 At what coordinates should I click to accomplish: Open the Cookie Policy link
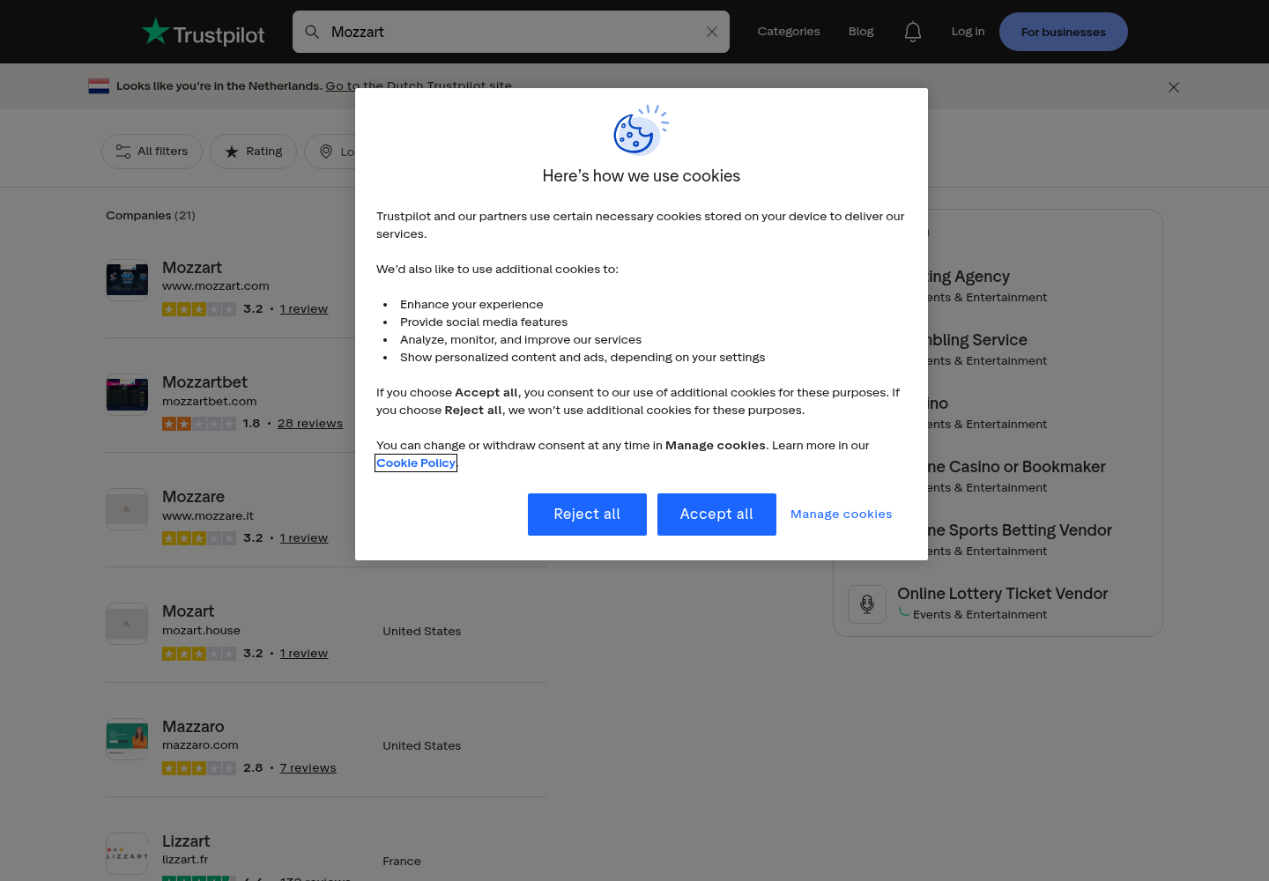416,463
